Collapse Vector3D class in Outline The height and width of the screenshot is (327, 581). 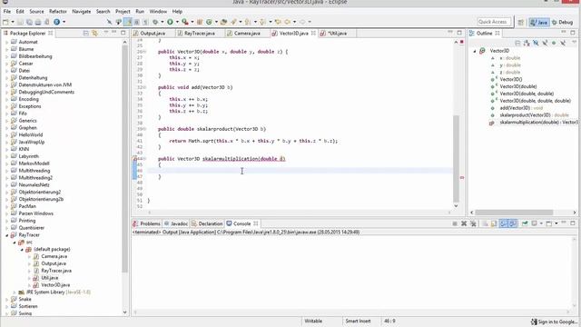click(x=475, y=51)
